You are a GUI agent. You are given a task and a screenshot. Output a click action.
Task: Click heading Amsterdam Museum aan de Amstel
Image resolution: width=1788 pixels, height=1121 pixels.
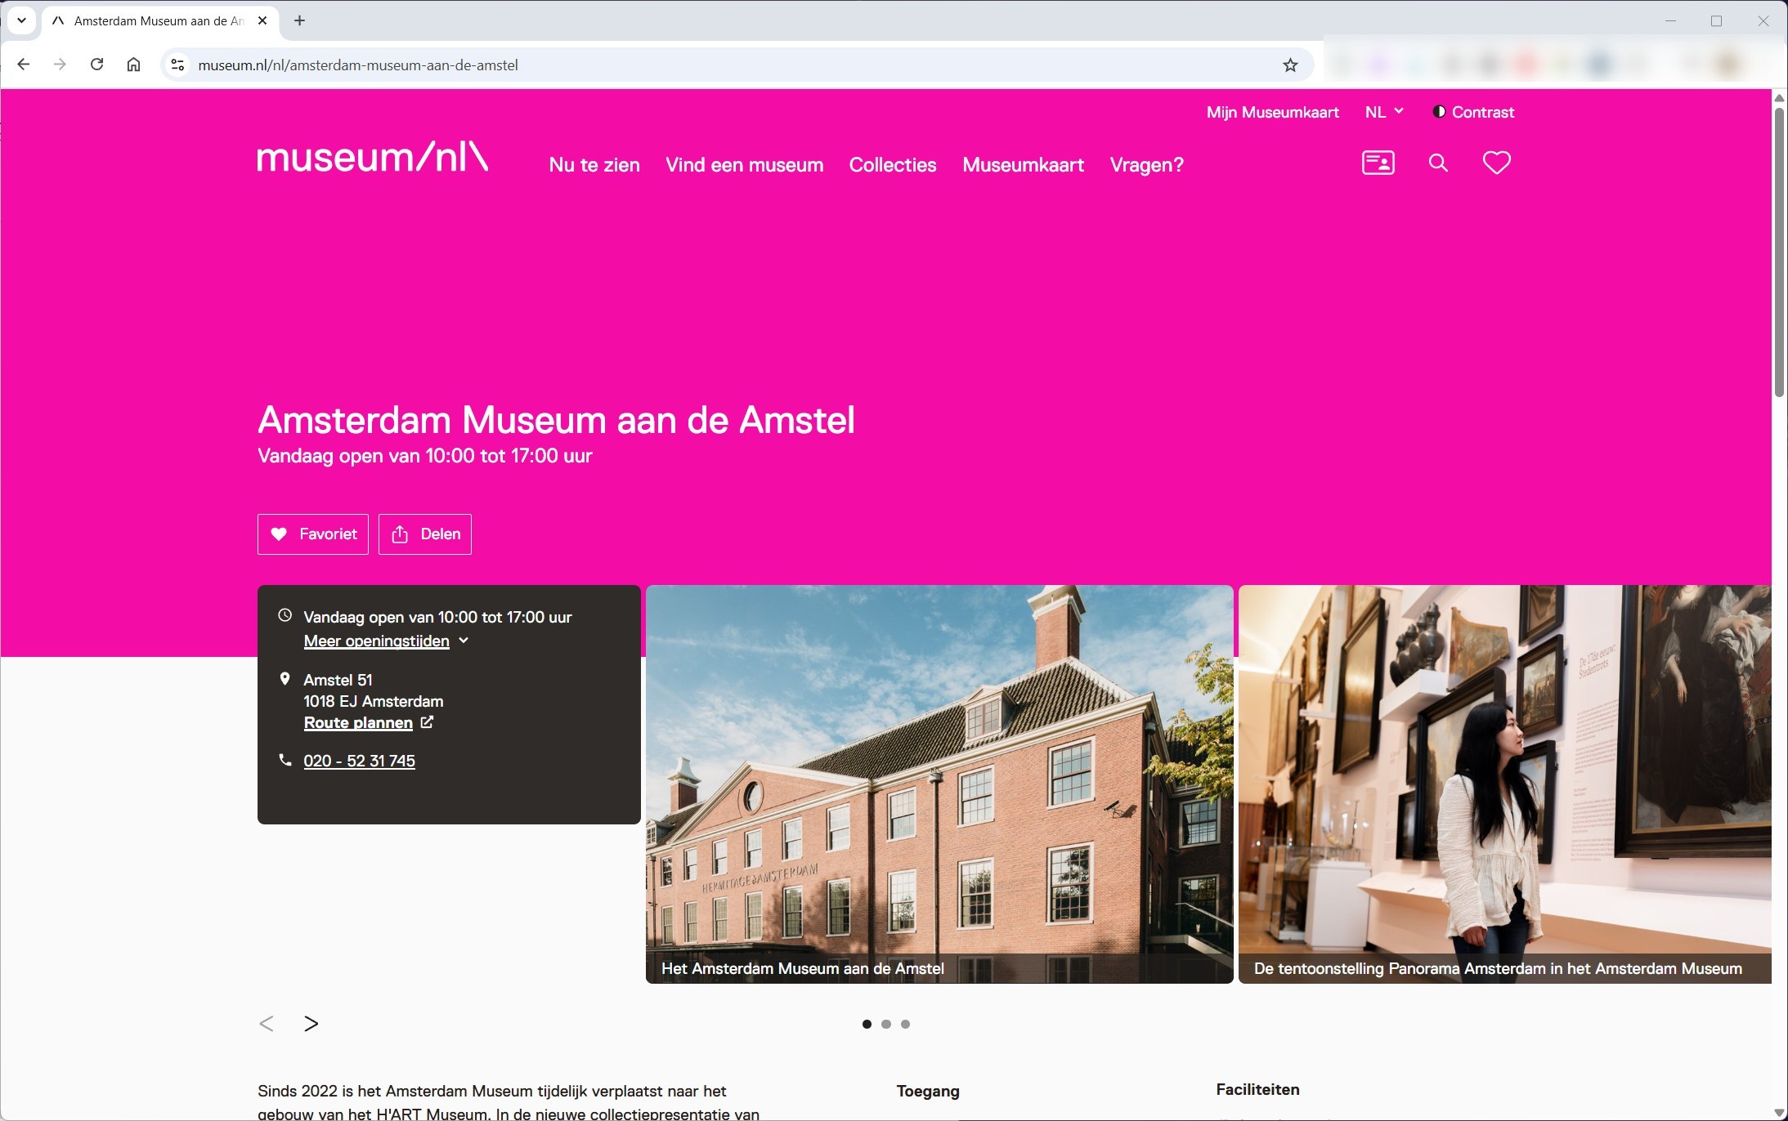[556, 420]
